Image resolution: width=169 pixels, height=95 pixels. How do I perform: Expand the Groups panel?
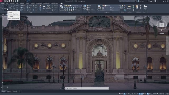[123, 12]
